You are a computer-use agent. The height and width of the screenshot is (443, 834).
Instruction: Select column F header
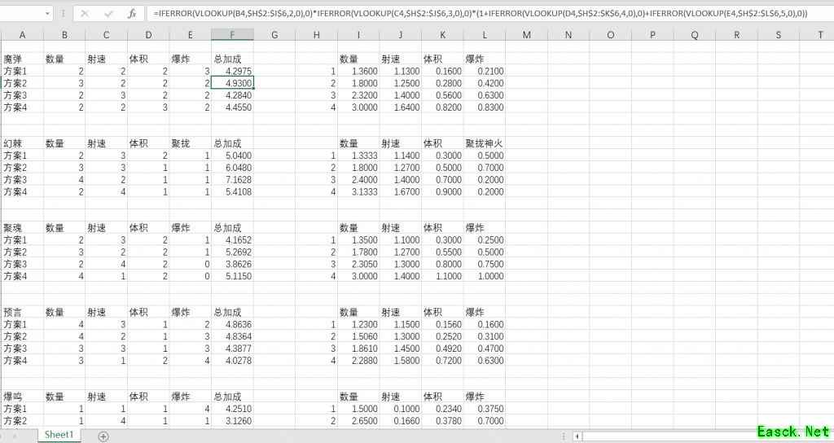point(232,34)
